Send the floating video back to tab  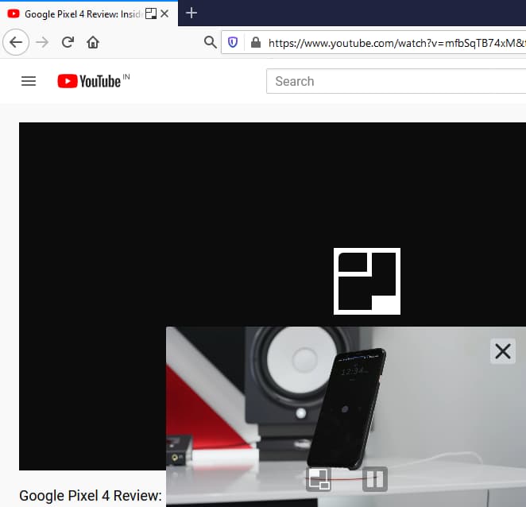(319, 479)
